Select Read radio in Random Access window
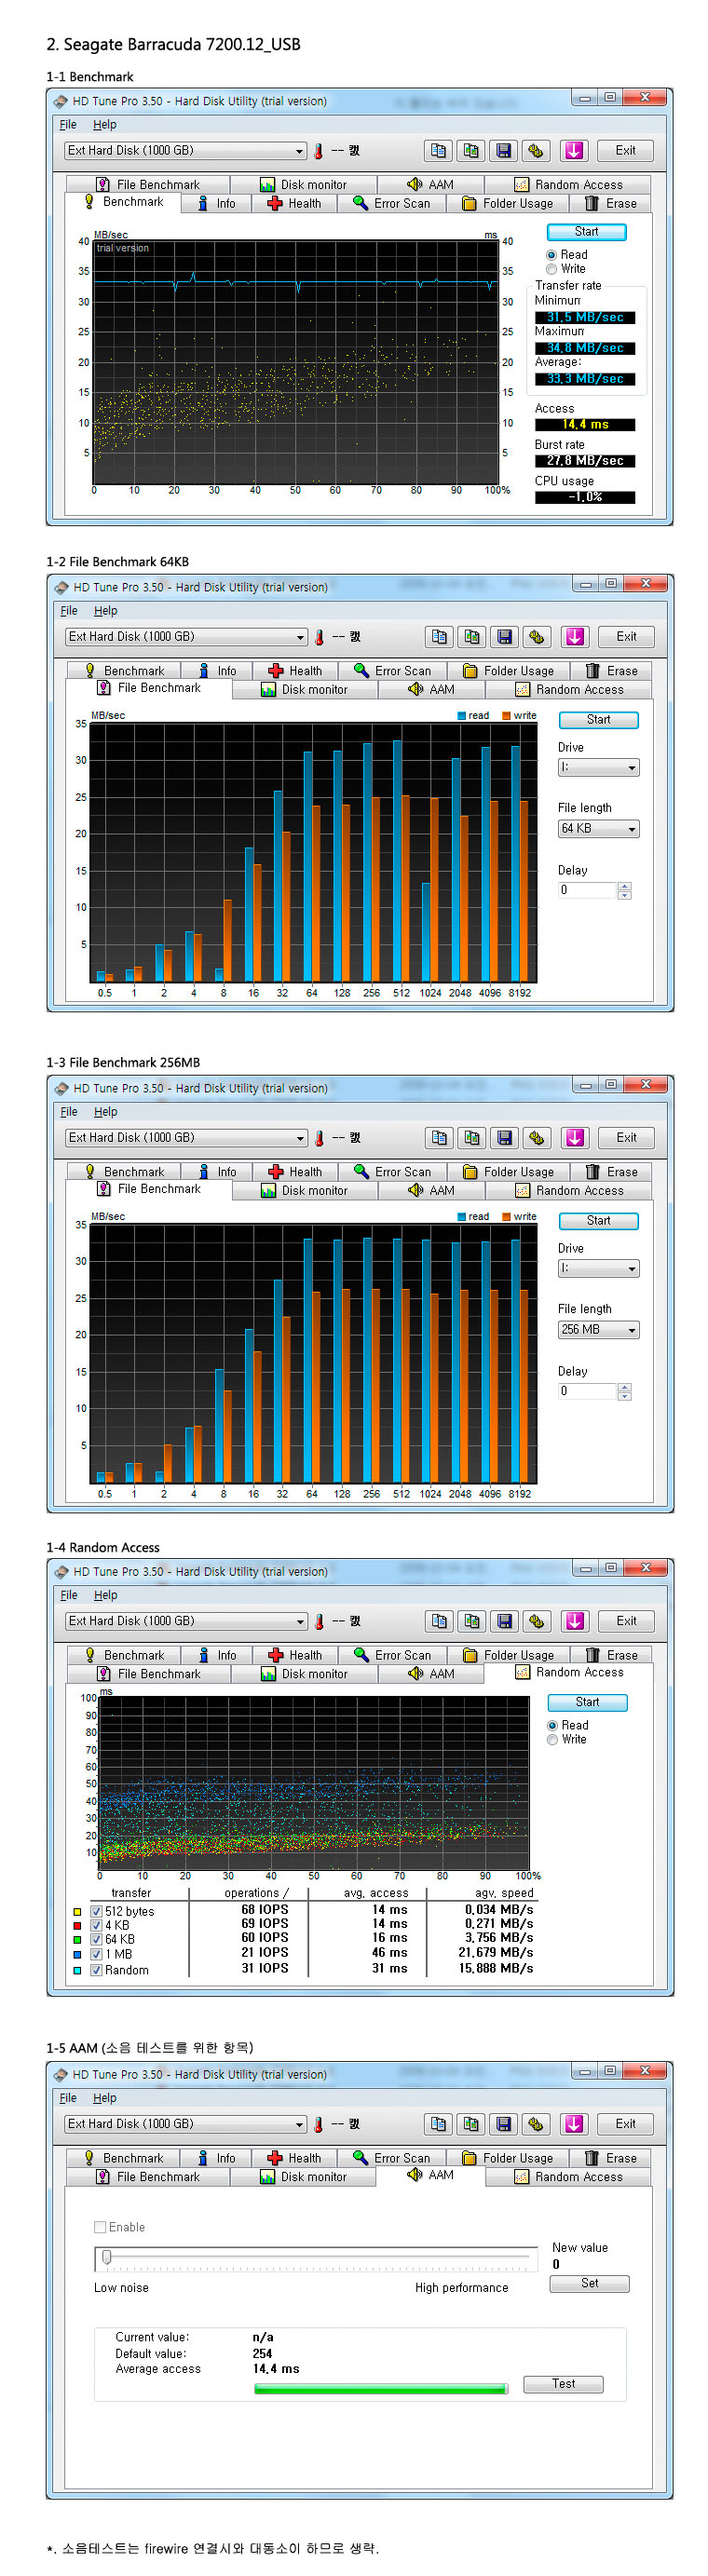The height and width of the screenshot is (2576, 708). click(552, 1726)
